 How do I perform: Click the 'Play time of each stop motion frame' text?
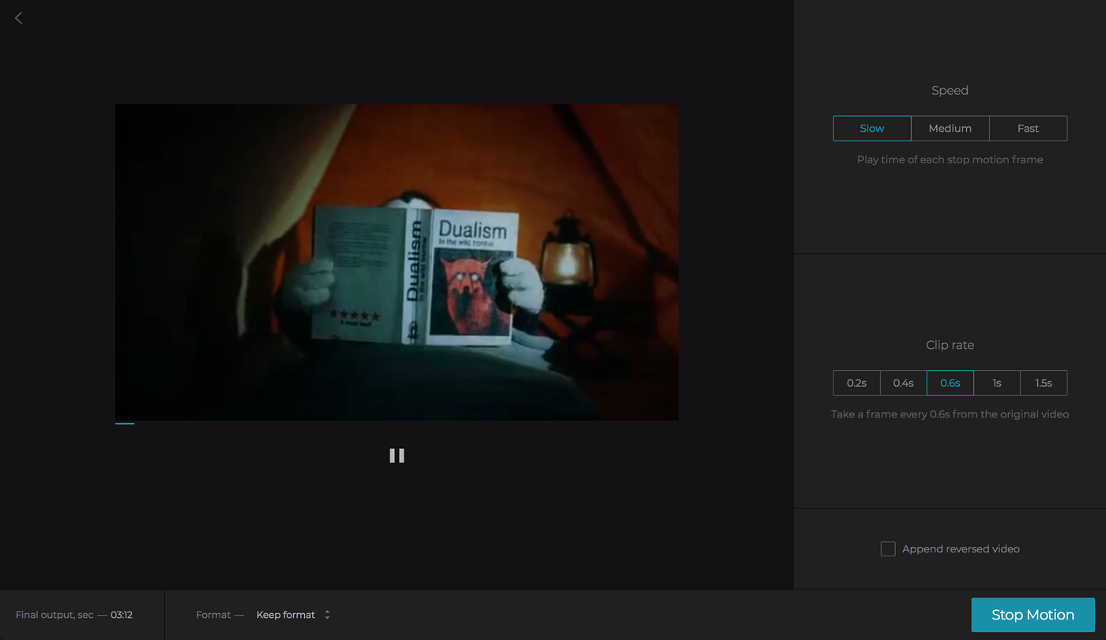(950, 159)
